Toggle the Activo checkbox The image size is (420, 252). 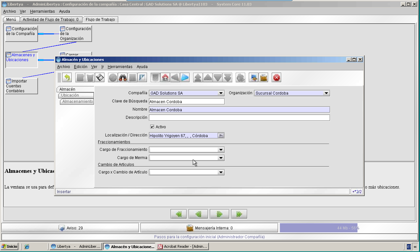click(x=152, y=127)
